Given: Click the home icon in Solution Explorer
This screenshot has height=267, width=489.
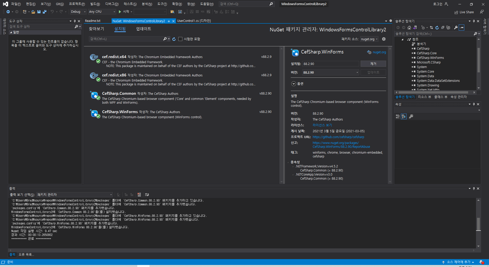Looking at the screenshot, I should [409, 28].
